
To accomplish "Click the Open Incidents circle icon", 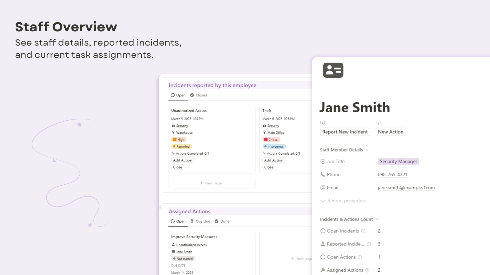I will [323, 231].
